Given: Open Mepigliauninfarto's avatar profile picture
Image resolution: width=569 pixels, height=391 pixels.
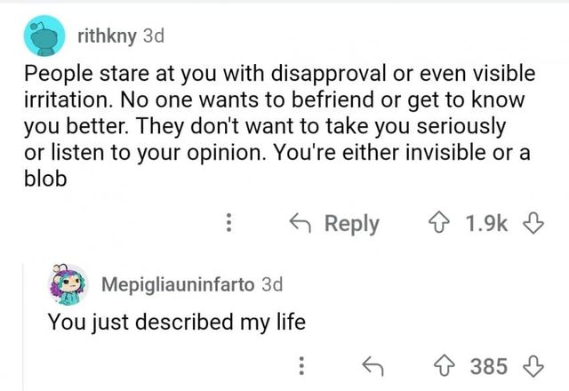Looking at the screenshot, I should coord(68,283).
